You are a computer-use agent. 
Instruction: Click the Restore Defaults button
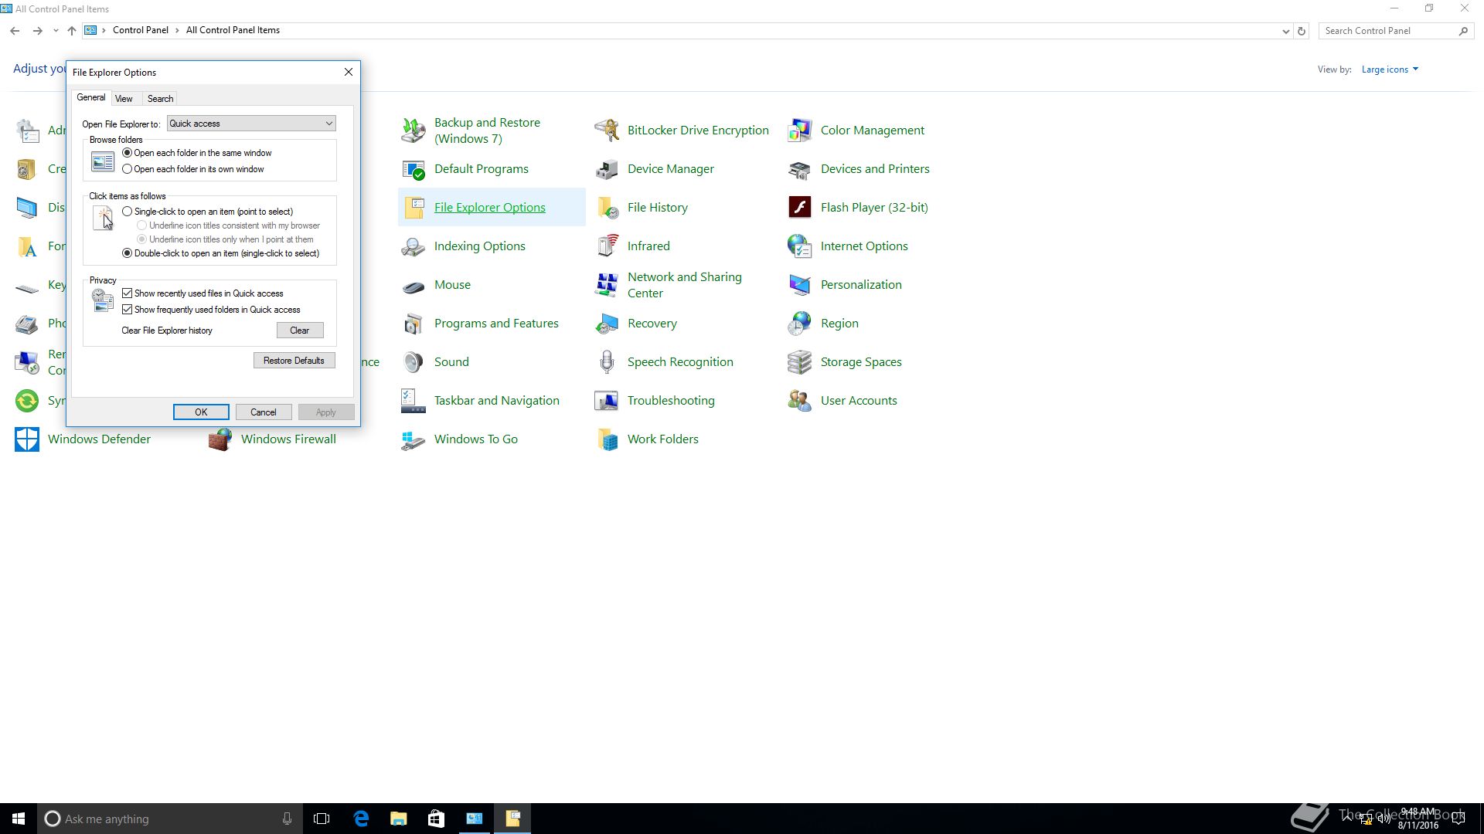pyautogui.click(x=294, y=361)
